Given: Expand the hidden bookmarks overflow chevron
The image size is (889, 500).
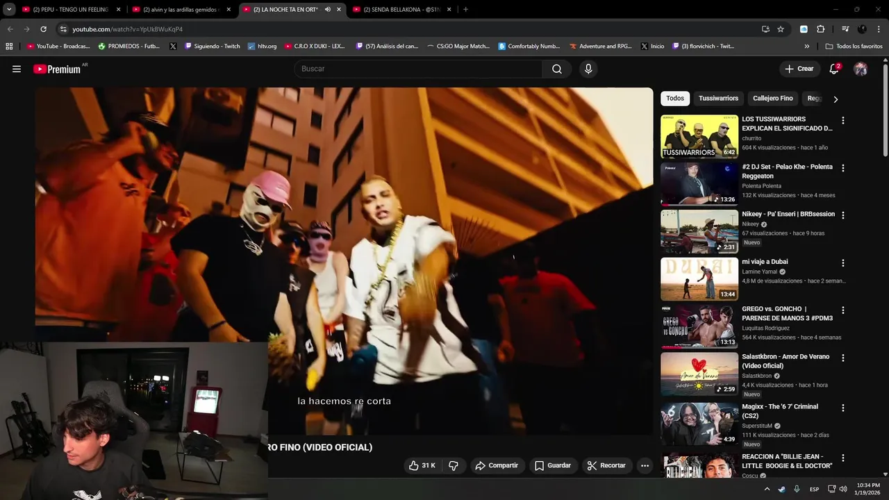Looking at the screenshot, I should [x=806, y=47].
